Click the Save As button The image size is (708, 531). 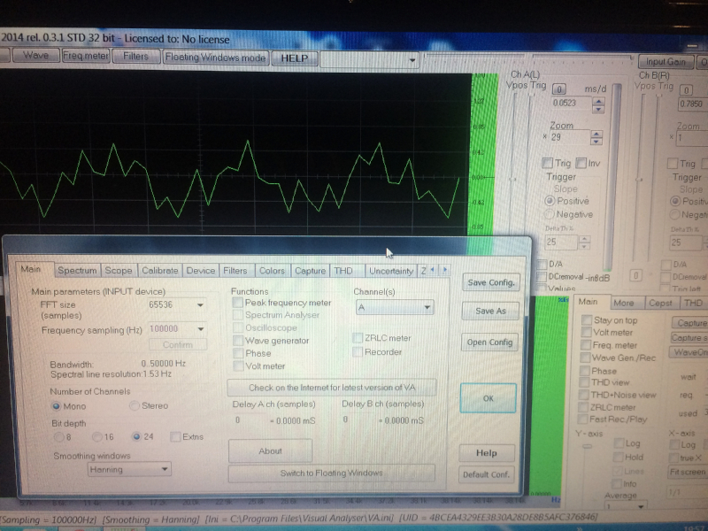pos(490,311)
